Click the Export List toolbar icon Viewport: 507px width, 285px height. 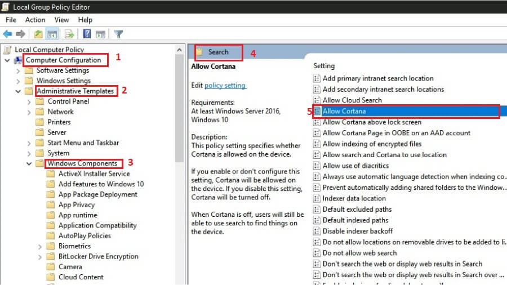(69, 34)
